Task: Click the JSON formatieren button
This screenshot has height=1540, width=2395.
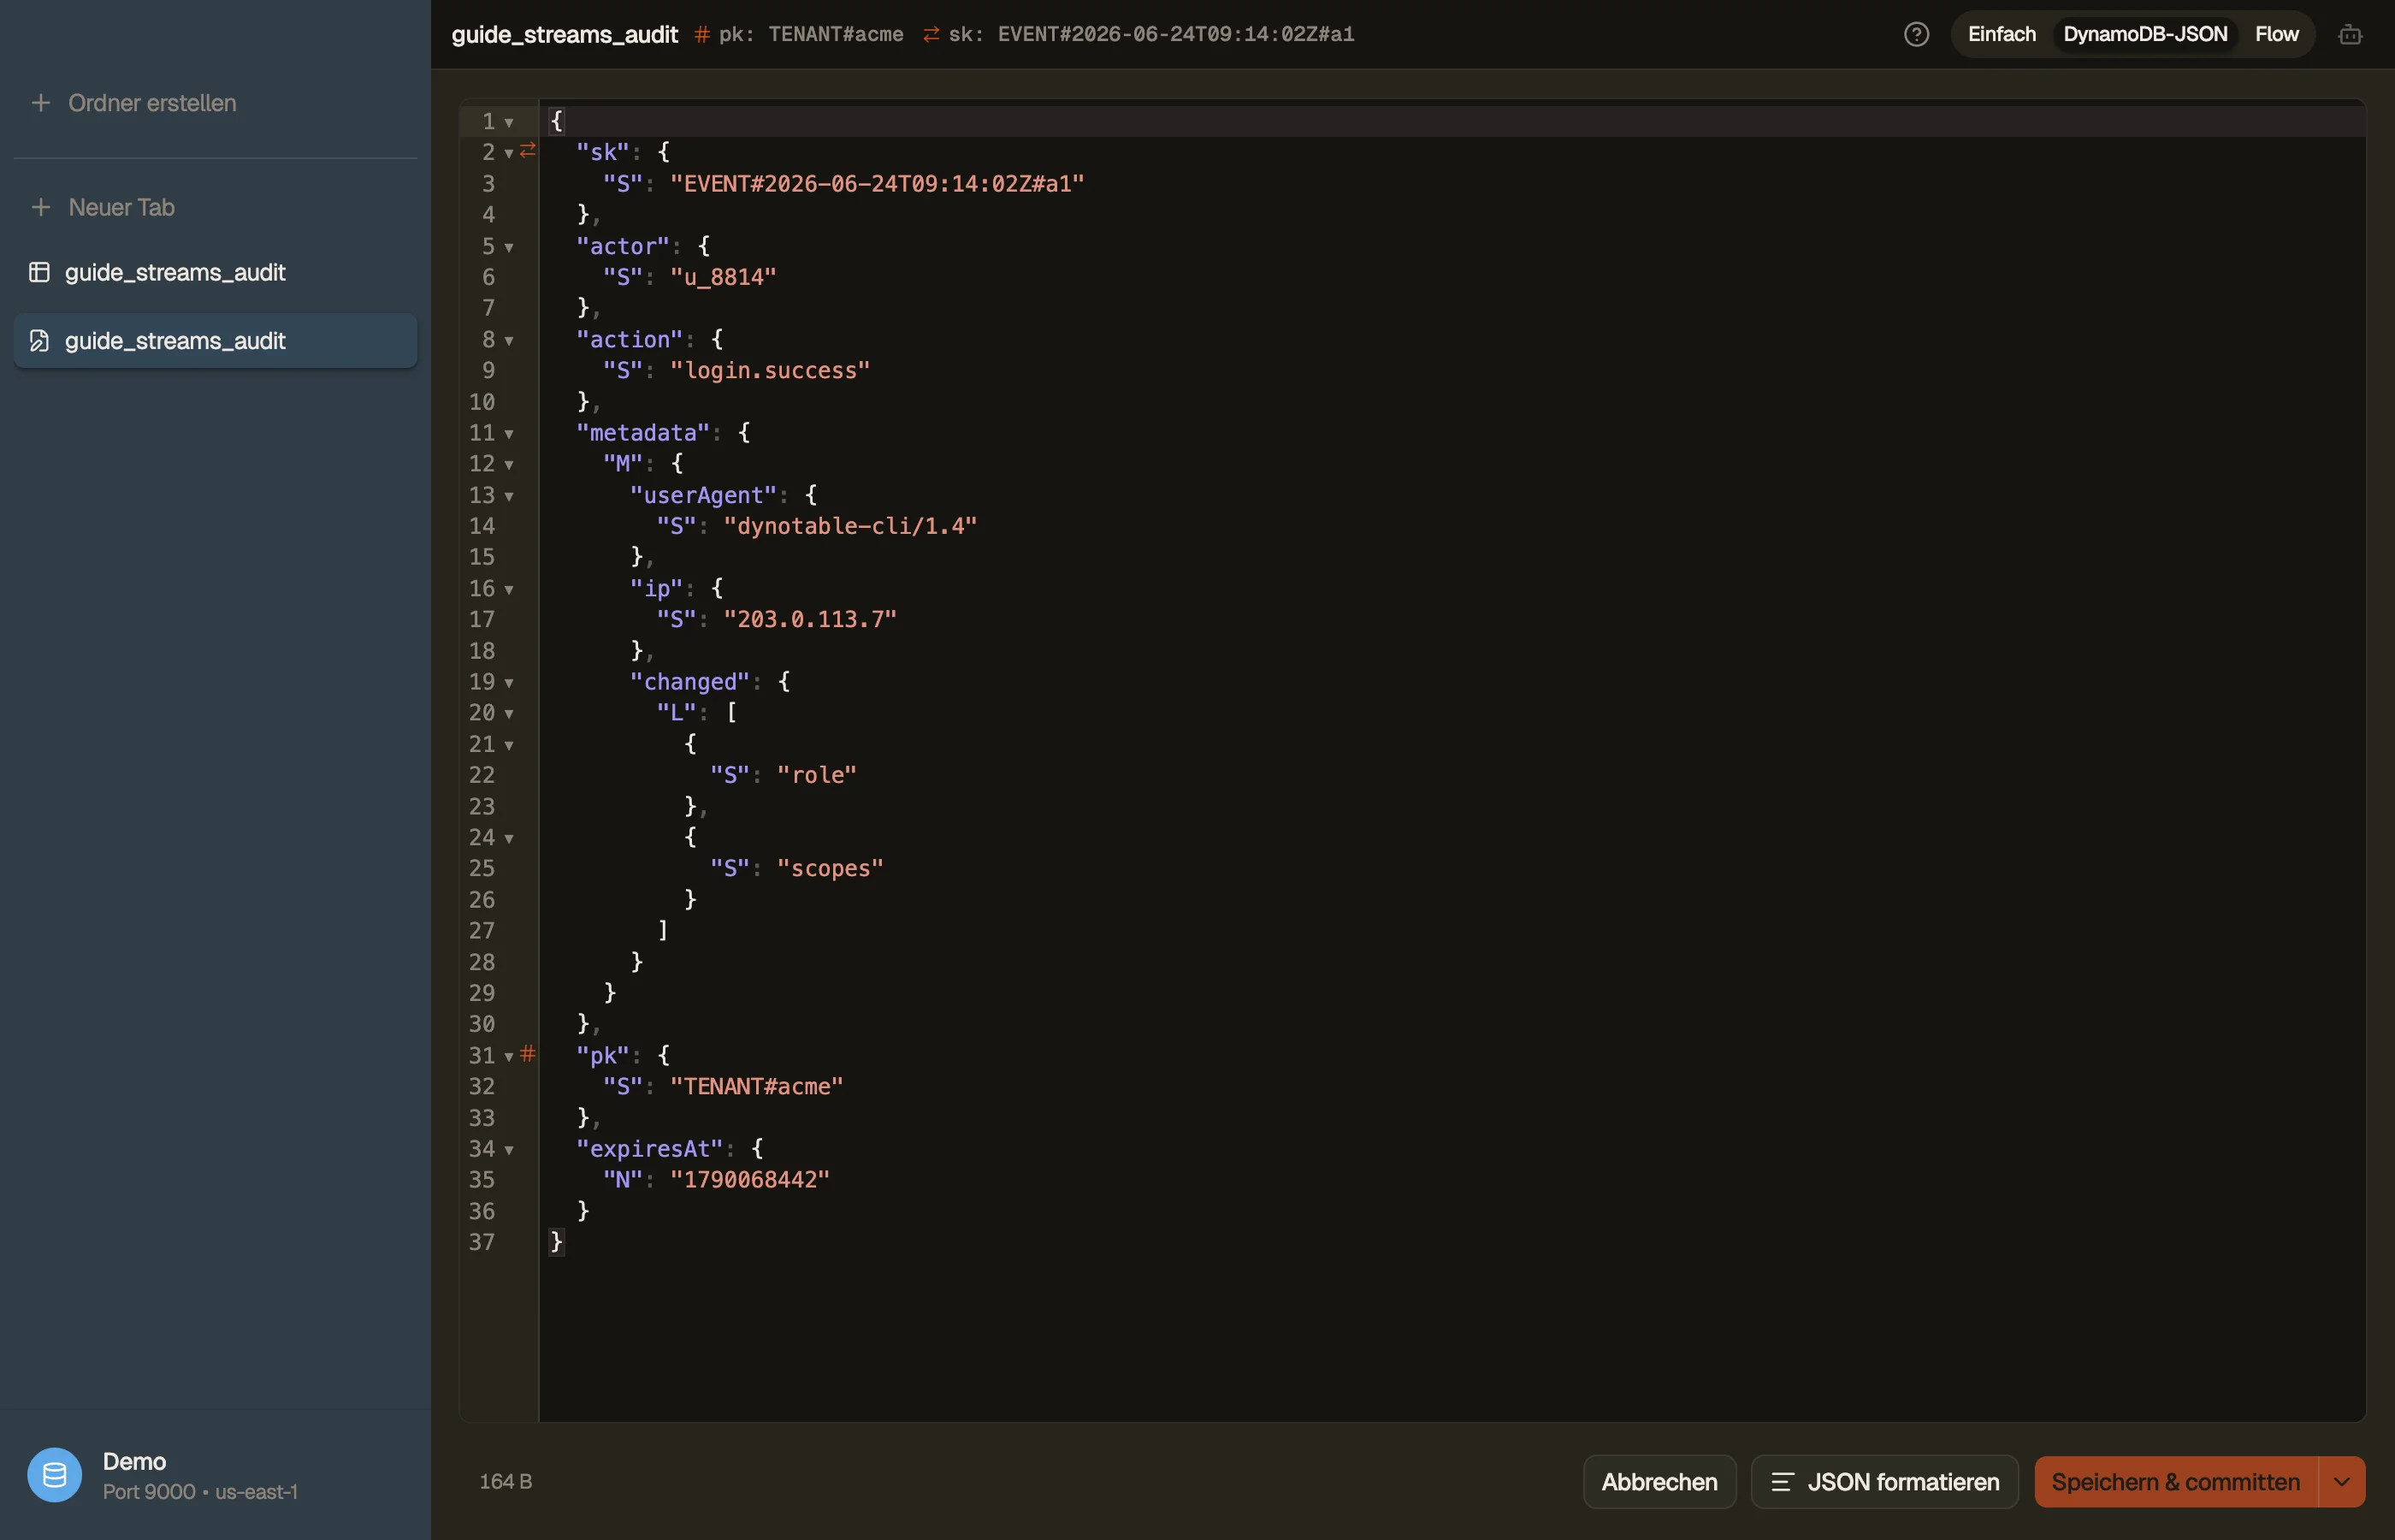Action: pos(1884,1481)
